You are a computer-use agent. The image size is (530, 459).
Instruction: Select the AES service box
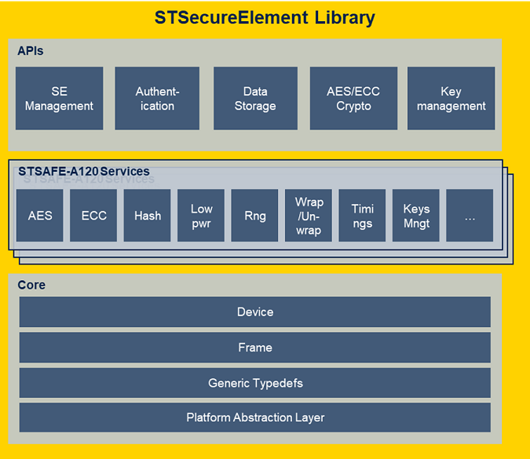tap(40, 215)
